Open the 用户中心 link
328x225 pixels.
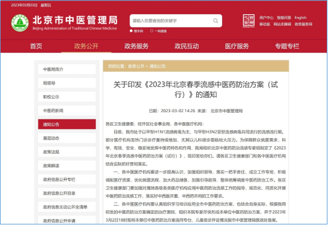pos(266,18)
